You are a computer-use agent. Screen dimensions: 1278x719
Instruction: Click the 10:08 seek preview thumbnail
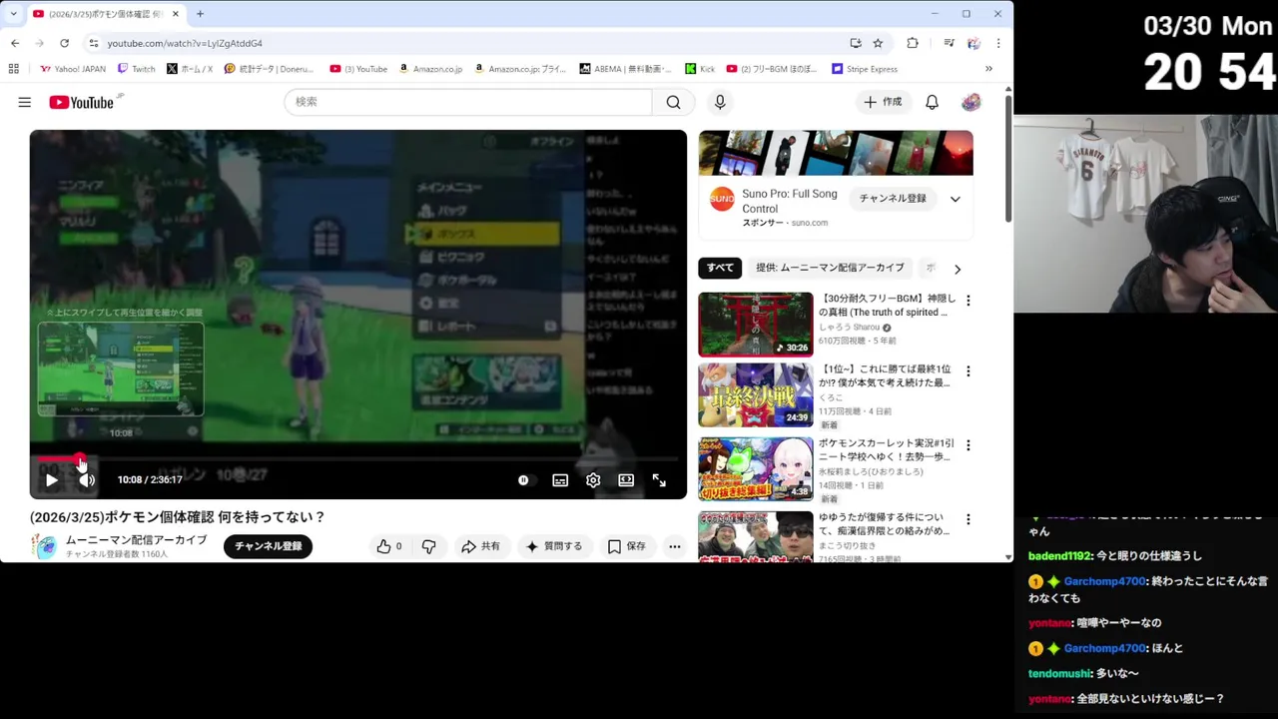pos(121,368)
